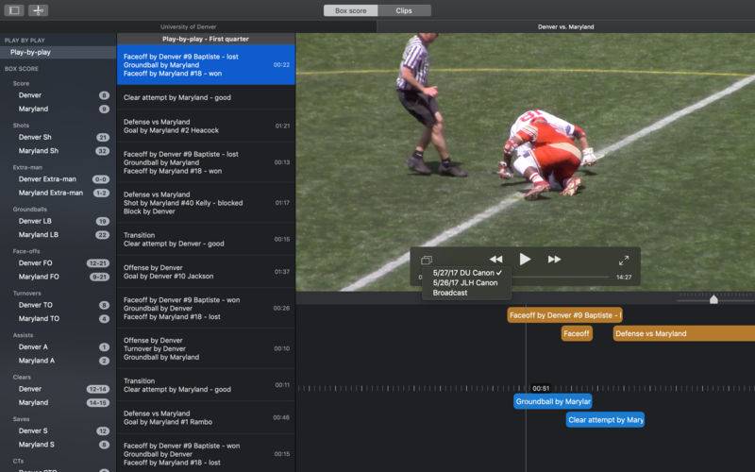Click the video progress bar

[x=561, y=277]
